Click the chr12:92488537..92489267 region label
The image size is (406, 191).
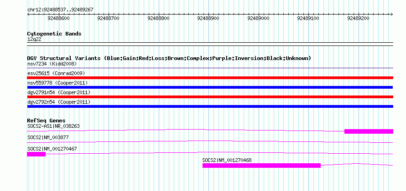tap(60, 10)
